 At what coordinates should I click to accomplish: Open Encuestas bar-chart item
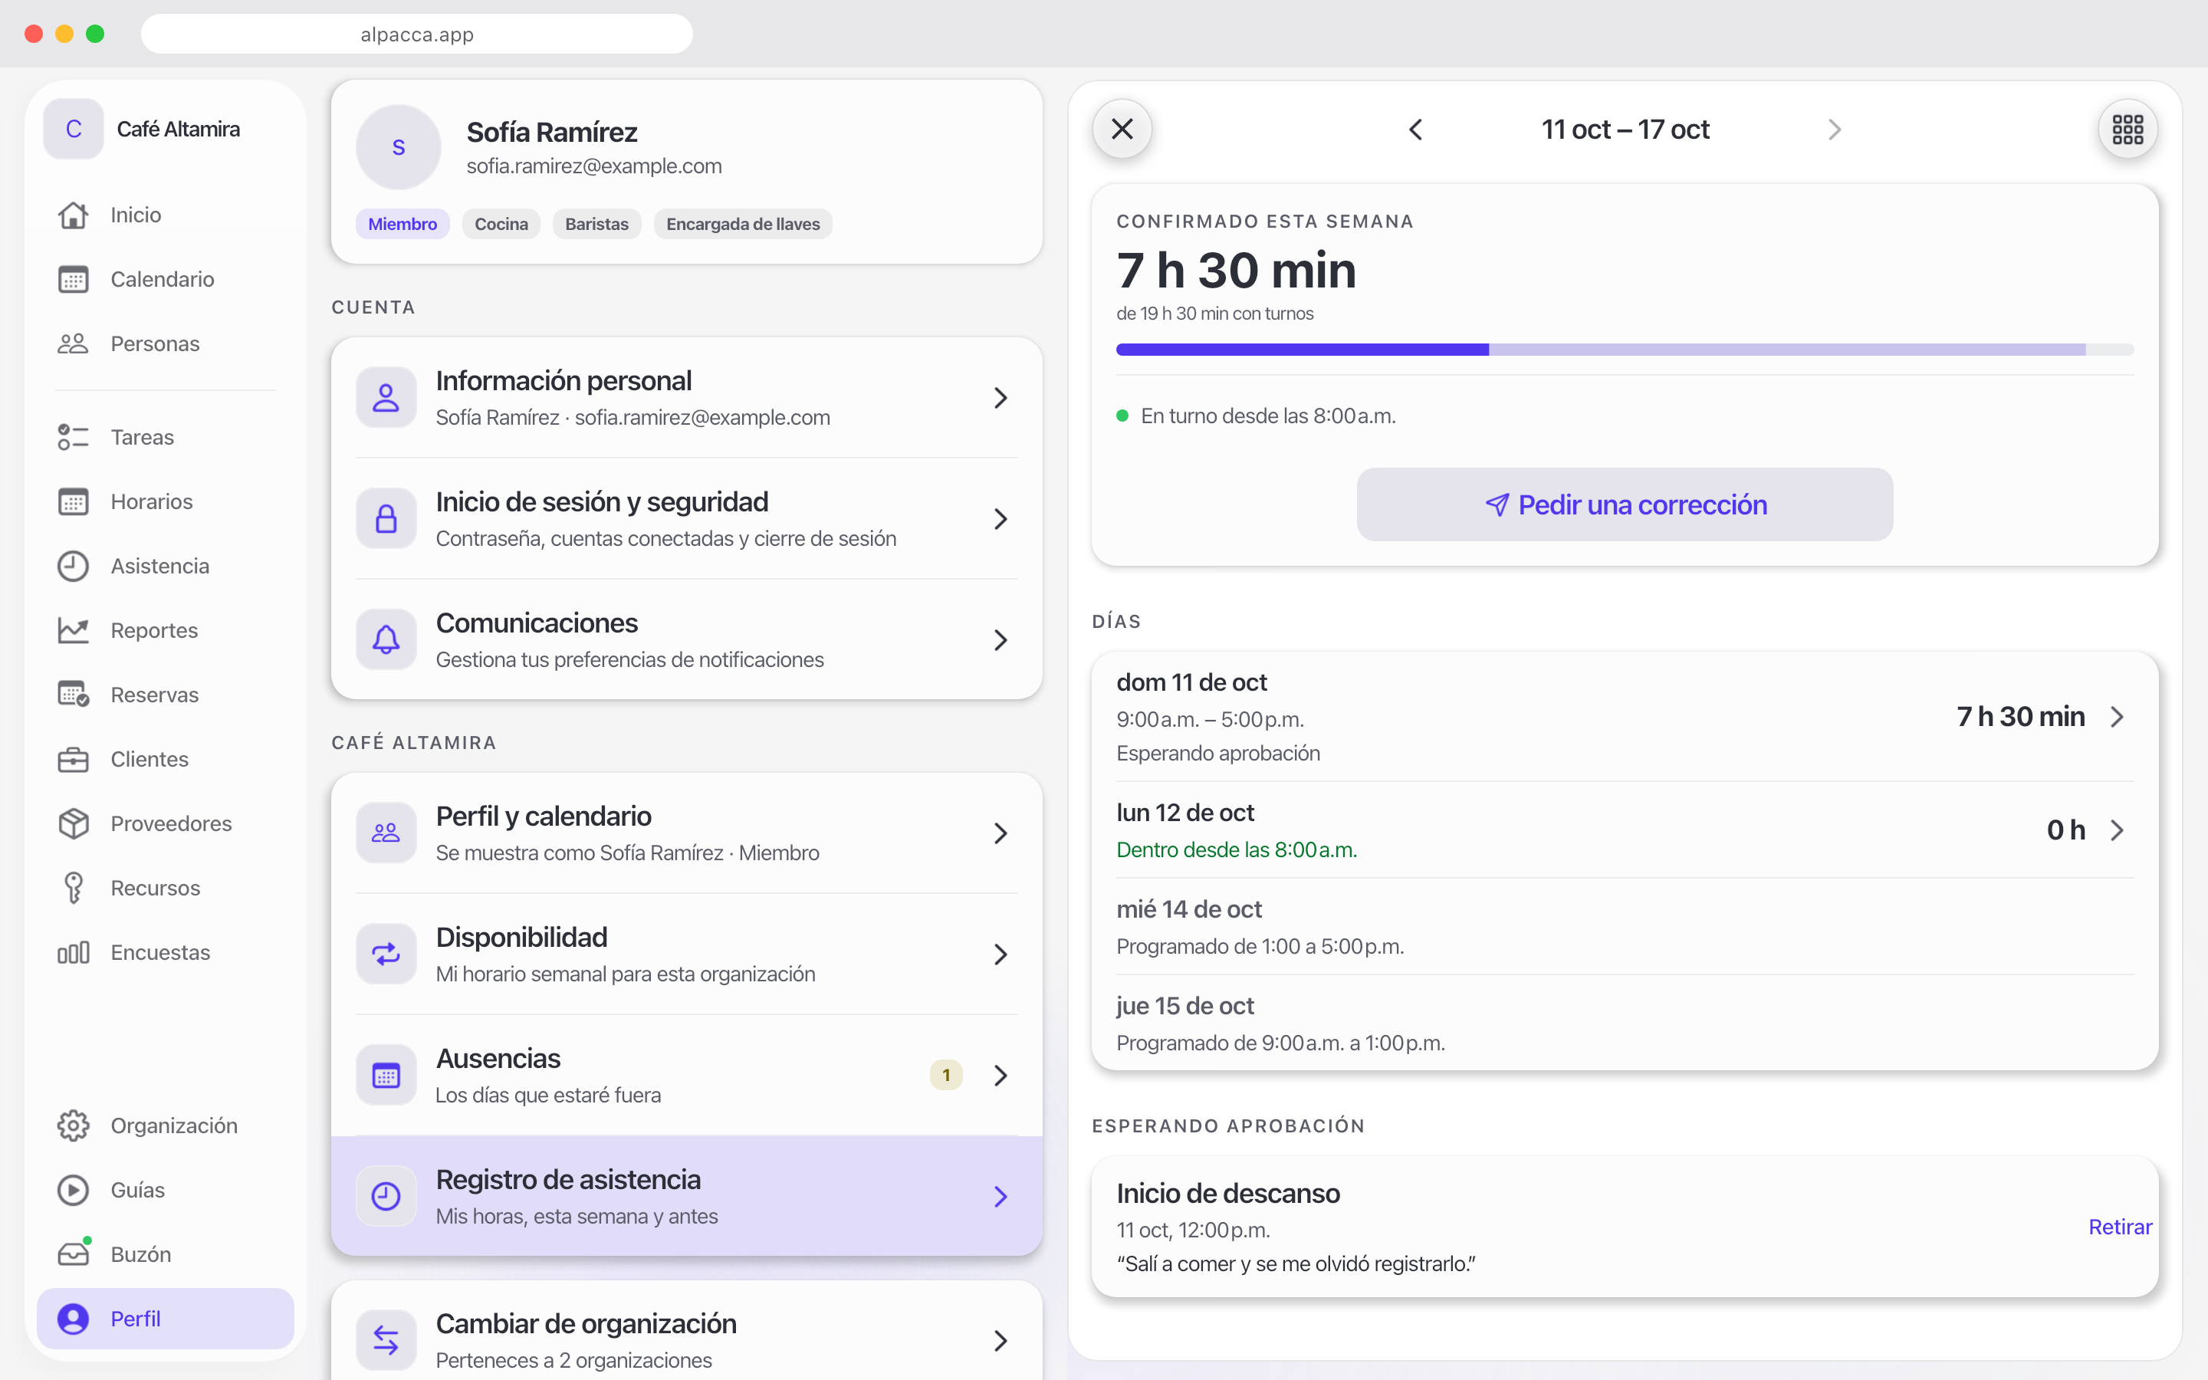pyautogui.click(x=165, y=952)
